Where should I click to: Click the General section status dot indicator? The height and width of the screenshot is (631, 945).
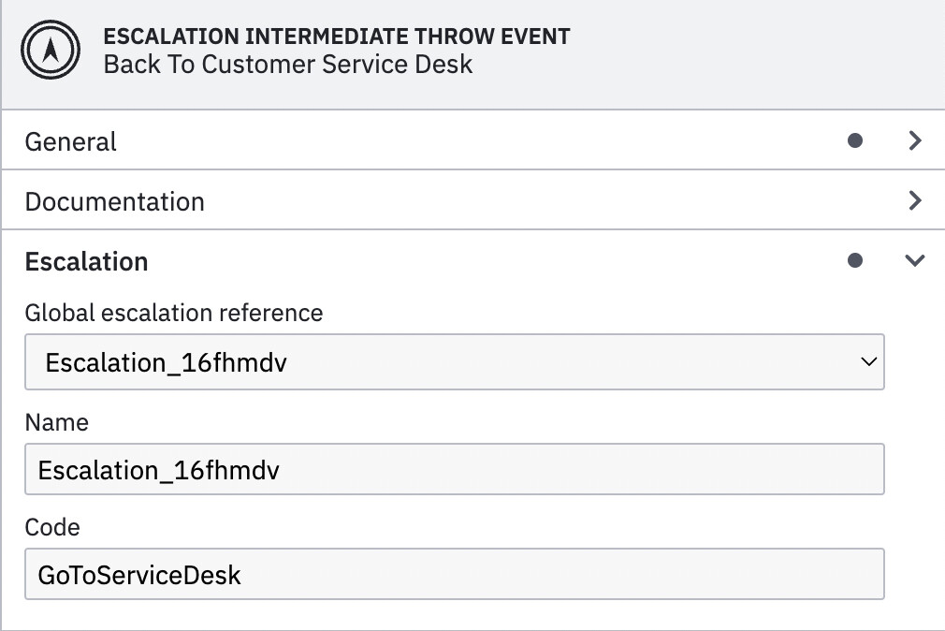click(x=854, y=140)
